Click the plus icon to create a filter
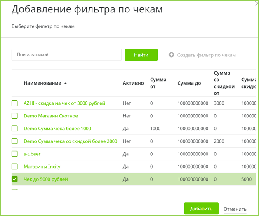 (x=172, y=55)
